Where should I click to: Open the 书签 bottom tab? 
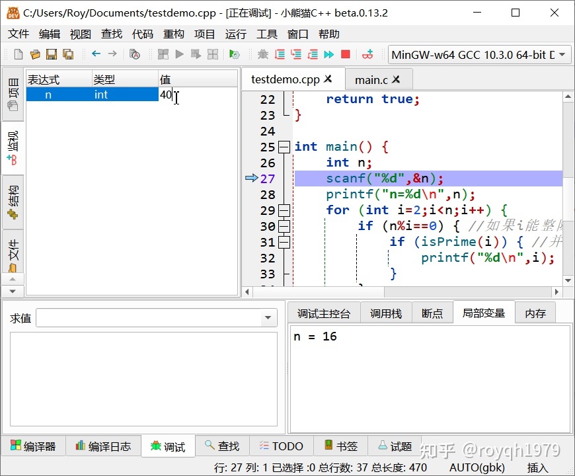click(341, 446)
